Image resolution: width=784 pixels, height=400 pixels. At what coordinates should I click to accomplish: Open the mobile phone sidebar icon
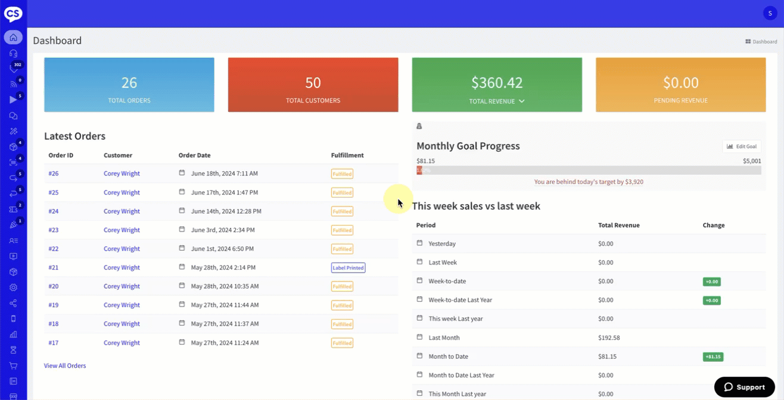click(x=13, y=319)
